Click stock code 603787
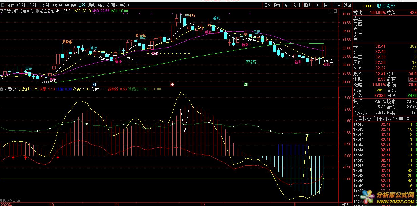This screenshot has width=417, height=206. (369, 6)
